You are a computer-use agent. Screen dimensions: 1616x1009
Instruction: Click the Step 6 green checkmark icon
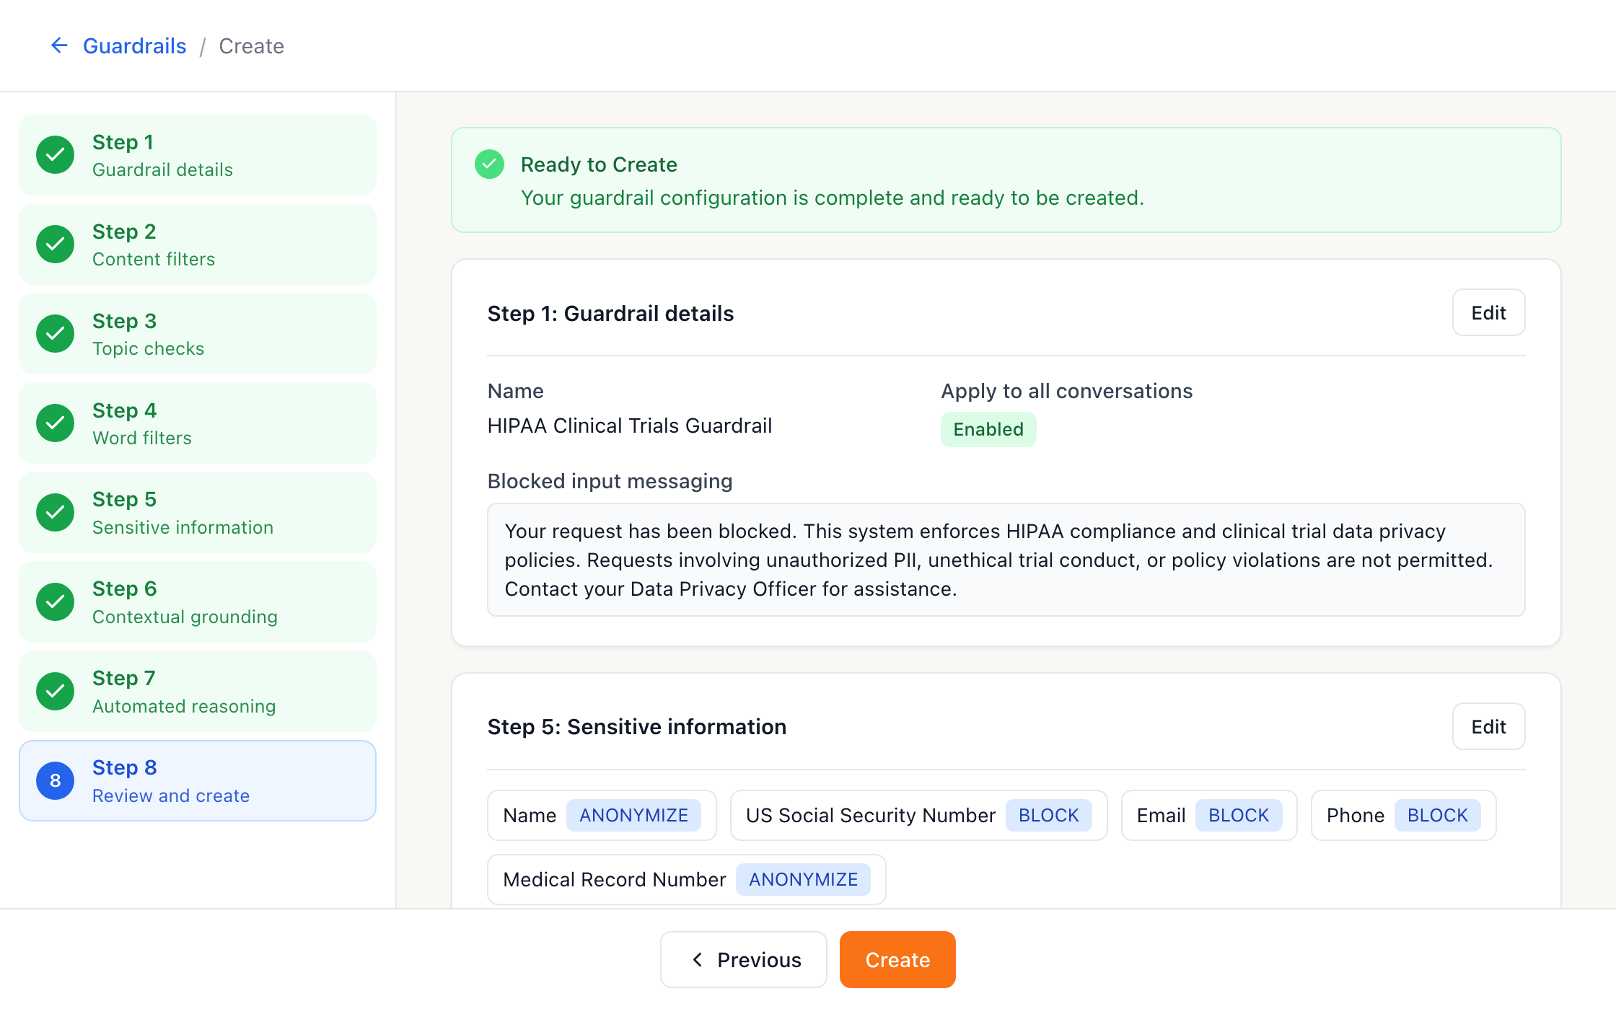point(56,602)
